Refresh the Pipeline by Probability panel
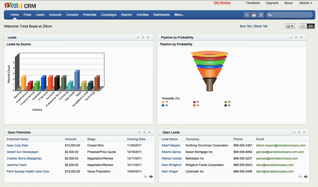 296,37
